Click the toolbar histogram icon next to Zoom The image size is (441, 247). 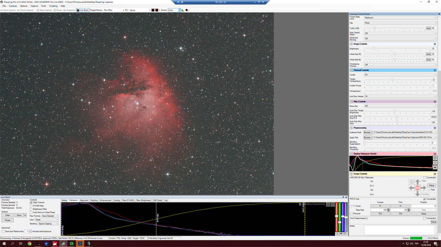(183, 10)
